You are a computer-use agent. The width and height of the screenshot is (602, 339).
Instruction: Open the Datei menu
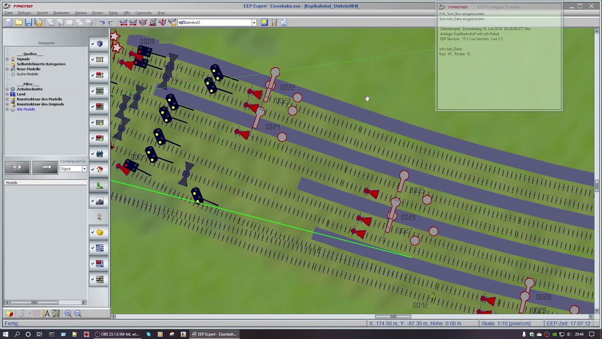click(x=8, y=13)
